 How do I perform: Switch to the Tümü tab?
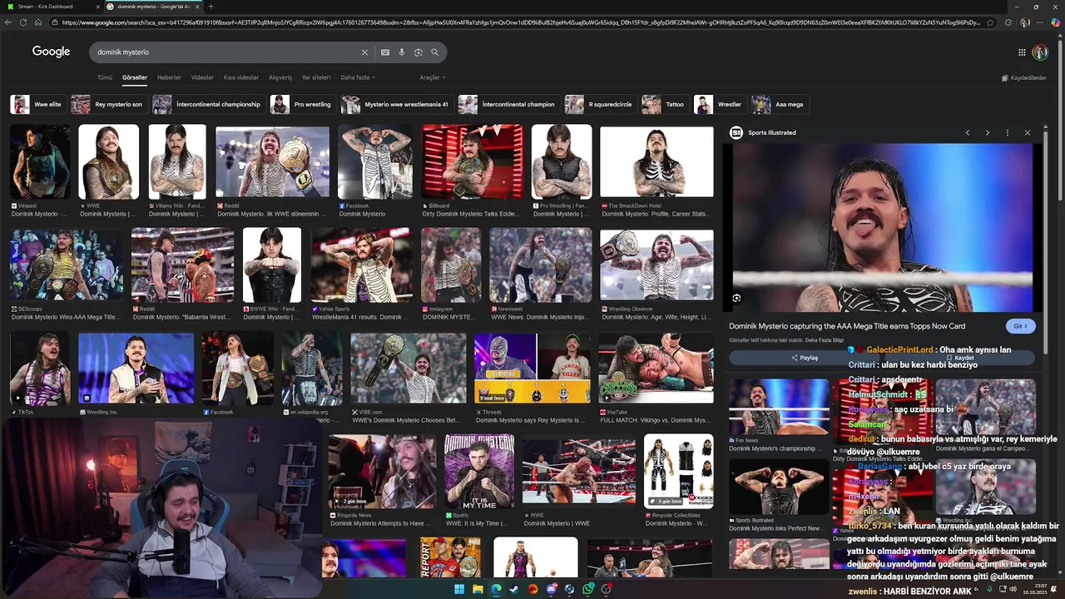coord(105,77)
